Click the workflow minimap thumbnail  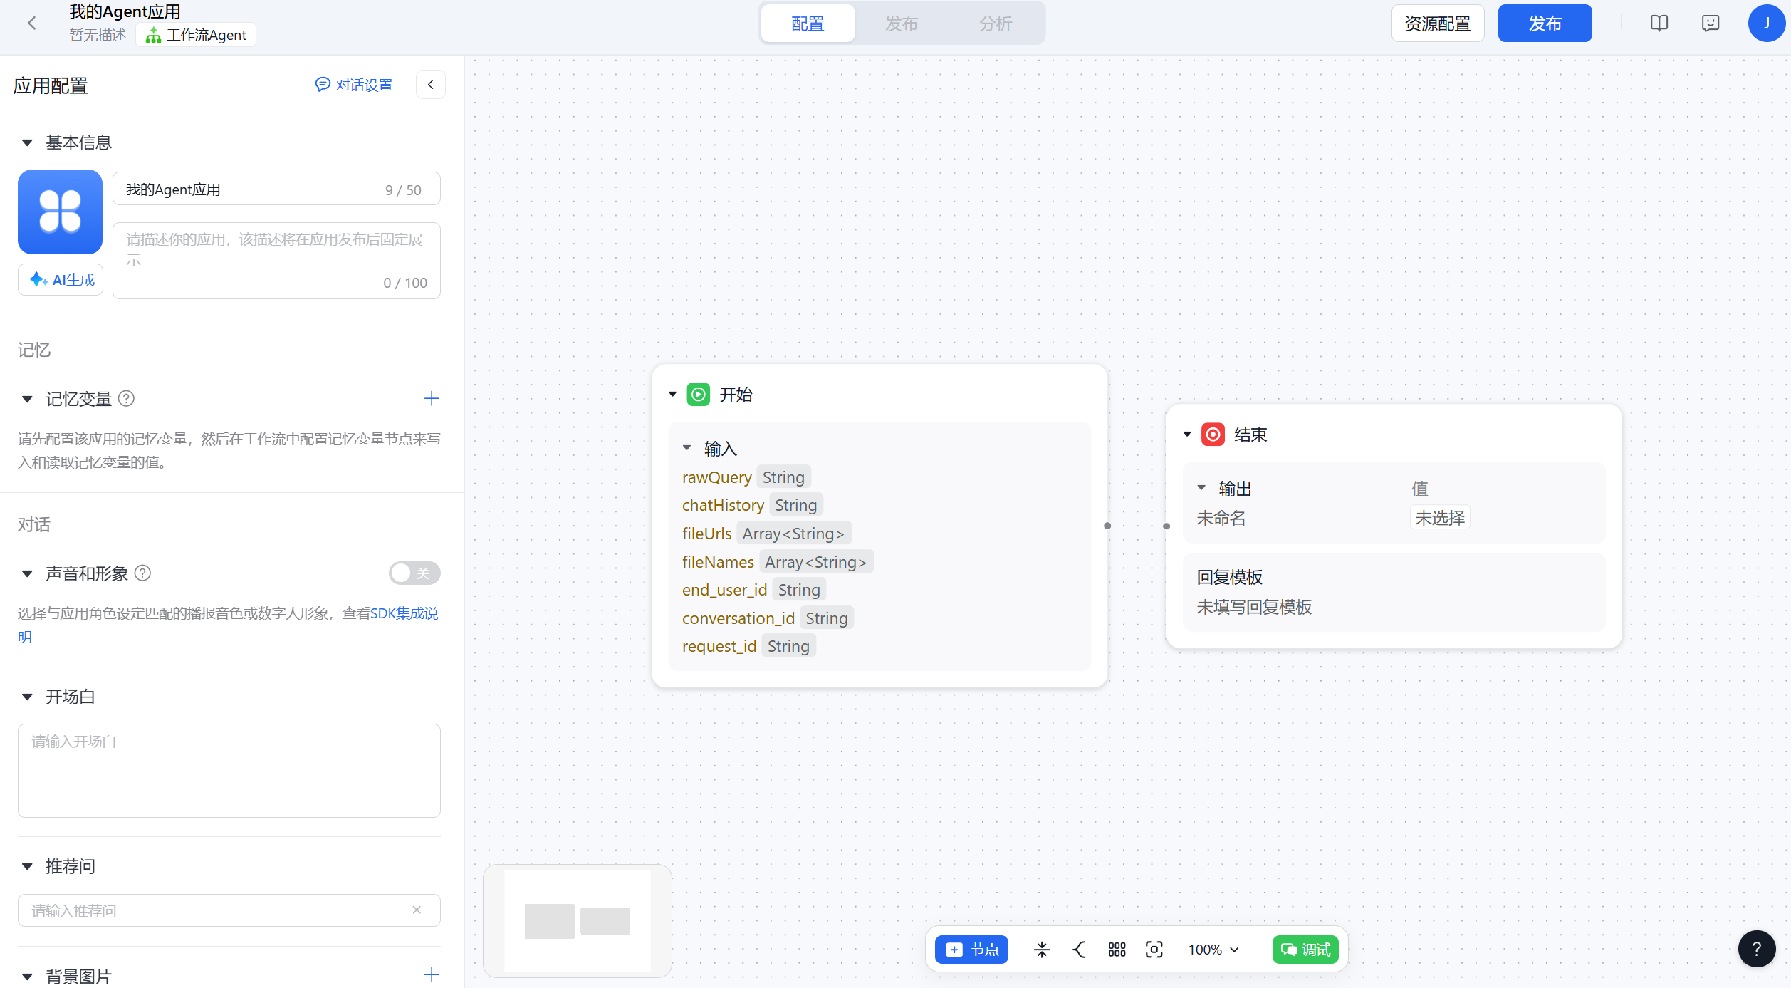click(578, 920)
